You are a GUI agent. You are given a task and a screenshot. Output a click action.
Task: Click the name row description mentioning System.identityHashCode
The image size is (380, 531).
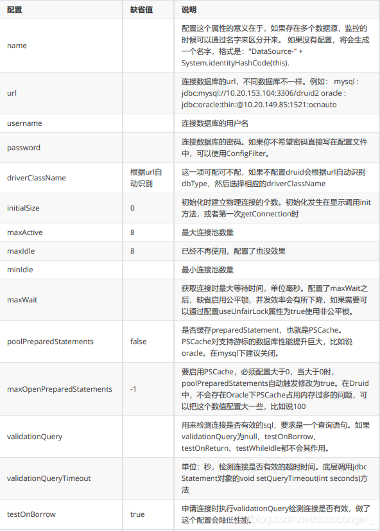point(275,46)
